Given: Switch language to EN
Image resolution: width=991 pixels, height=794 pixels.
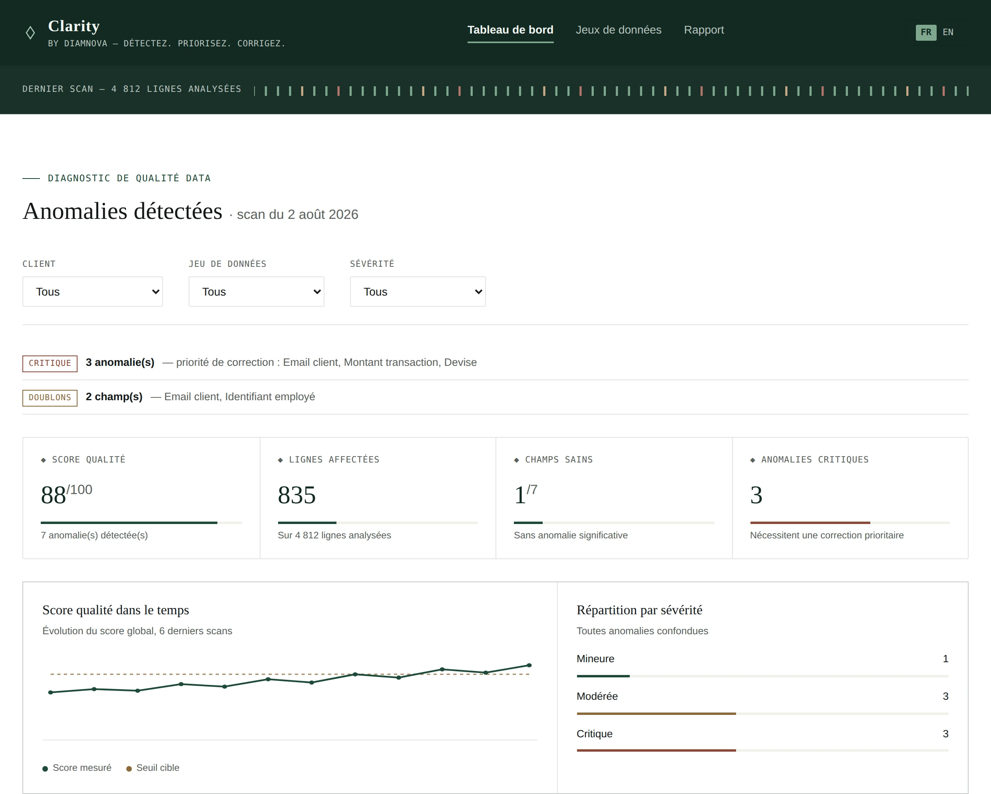Looking at the screenshot, I should click(x=948, y=32).
